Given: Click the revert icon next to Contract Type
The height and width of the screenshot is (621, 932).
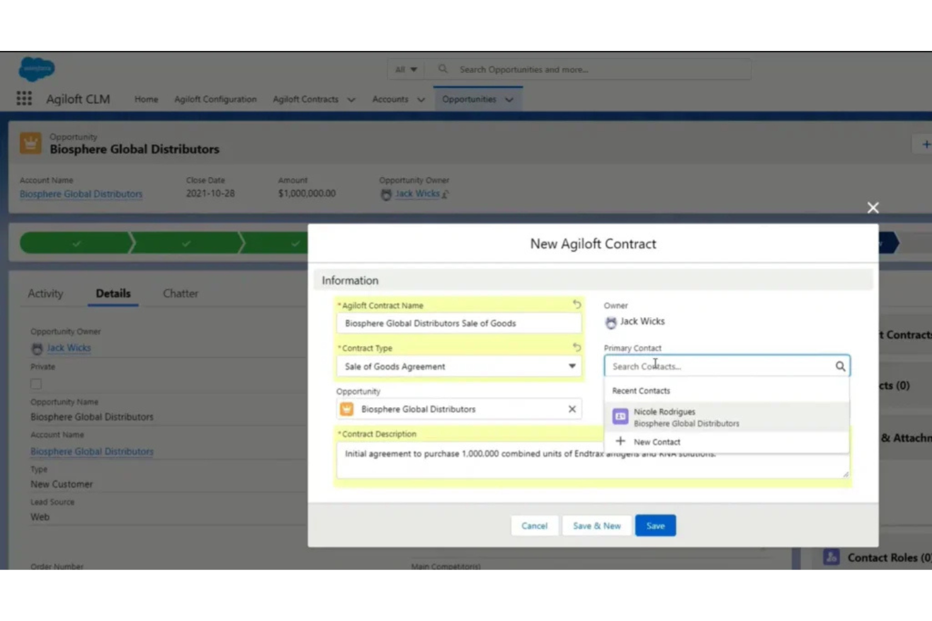Looking at the screenshot, I should tap(576, 347).
